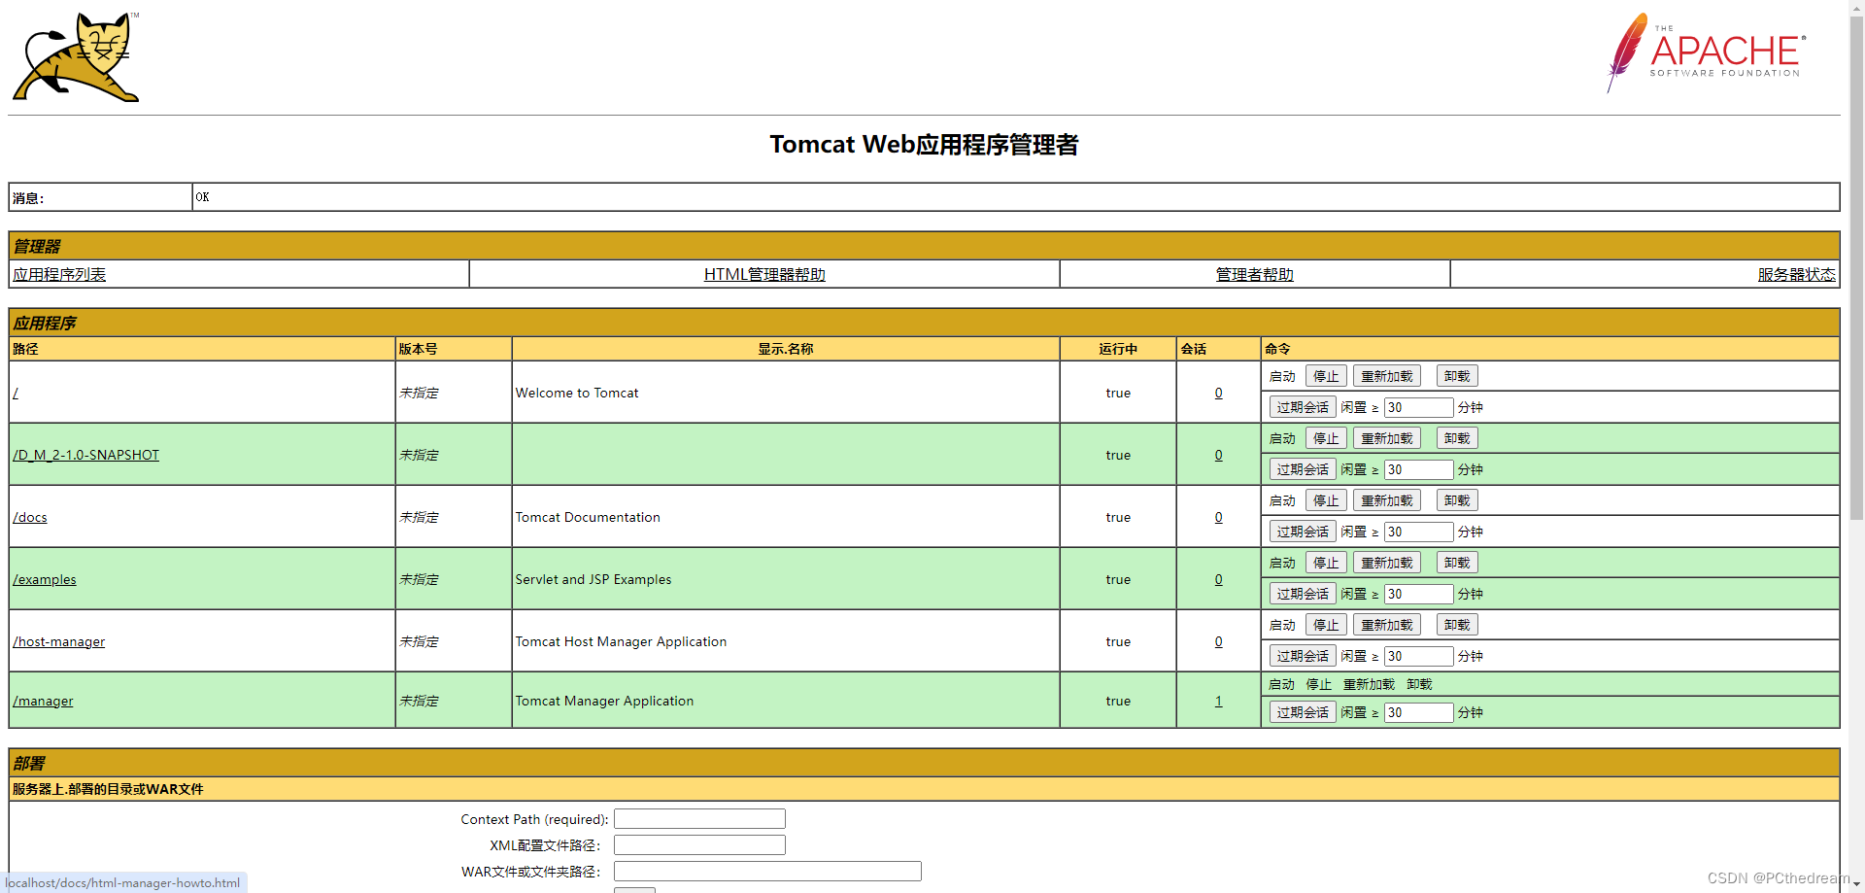Open session count 1 for /manager
1865x893 pixels.
1218,701
